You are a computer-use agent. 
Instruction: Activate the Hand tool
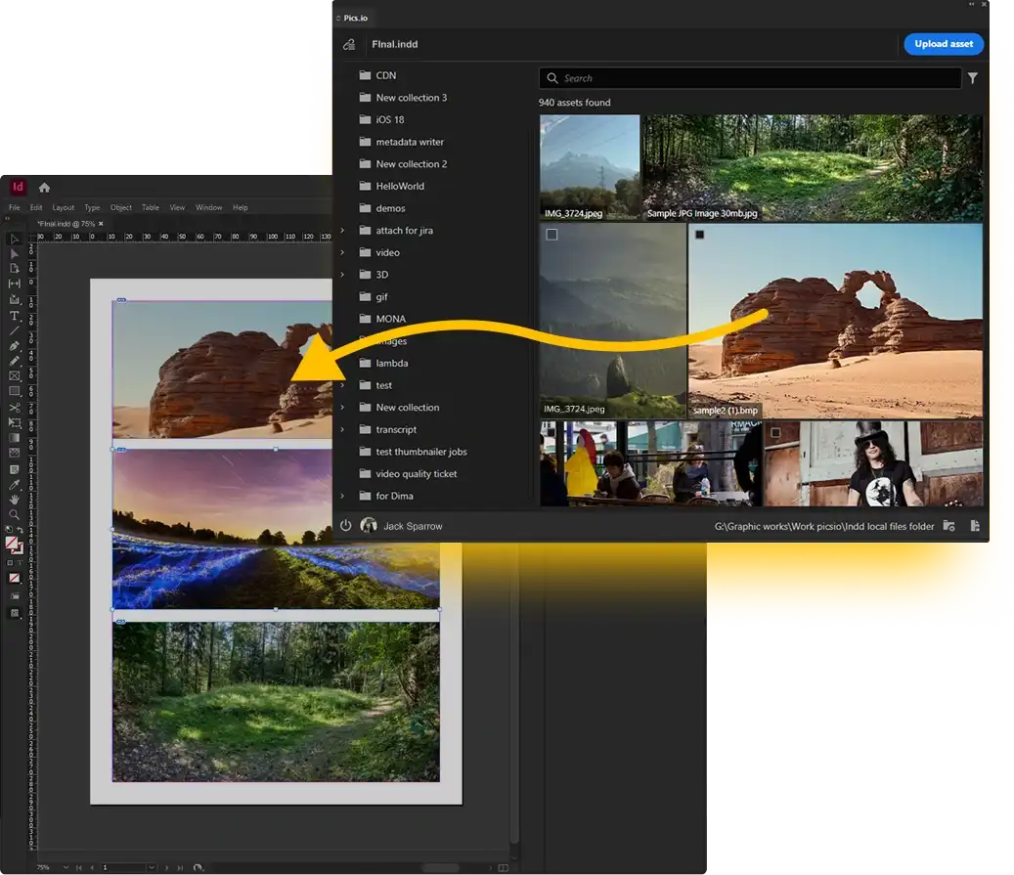click(15, 500)
